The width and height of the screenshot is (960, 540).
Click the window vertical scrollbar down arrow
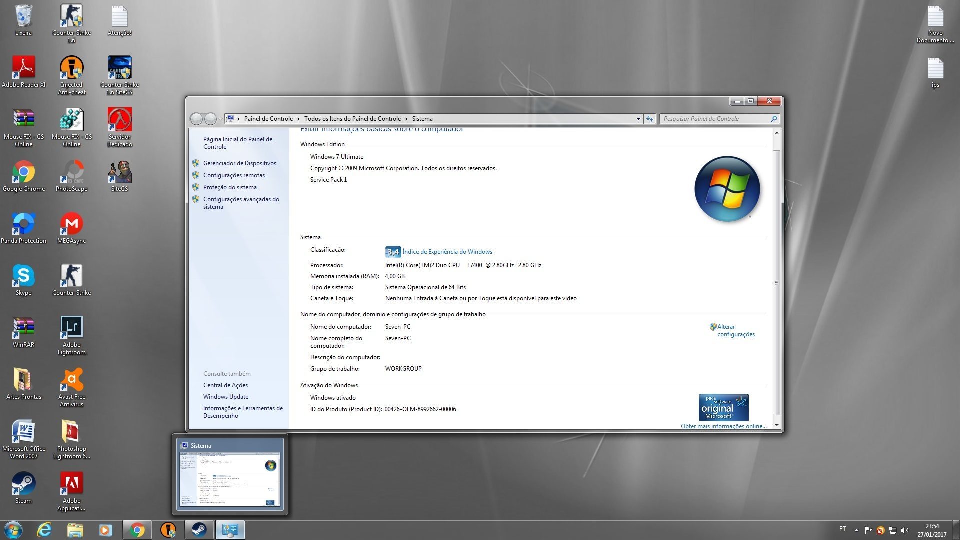(776, 425)
